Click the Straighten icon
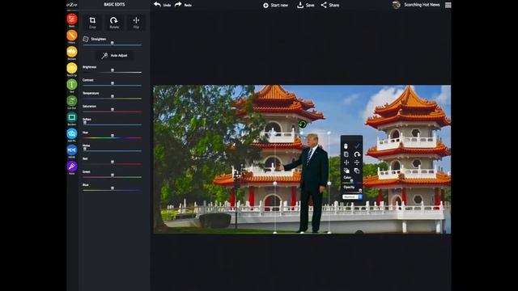The width and height of the screenshot is (518, 291). tap(86, 39)
